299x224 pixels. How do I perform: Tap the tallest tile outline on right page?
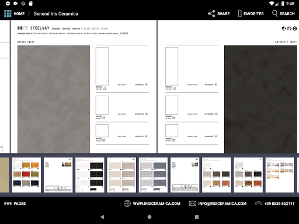click(x=172, y=66)
